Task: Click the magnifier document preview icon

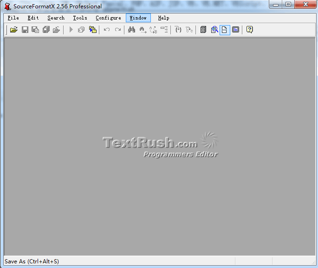Action: 214,30
